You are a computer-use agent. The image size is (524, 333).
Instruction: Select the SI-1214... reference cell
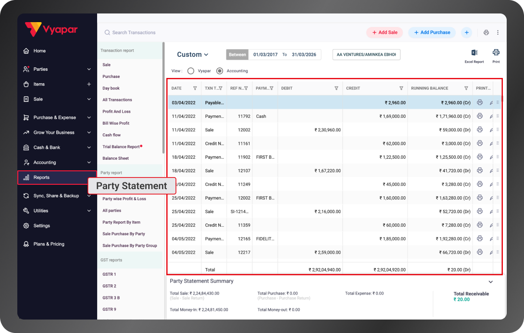click(239, 212)
